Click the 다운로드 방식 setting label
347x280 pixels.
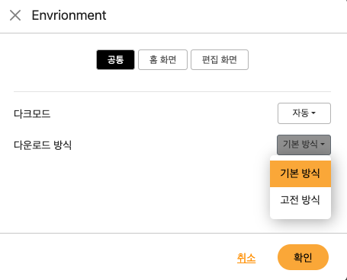[43, 145]
